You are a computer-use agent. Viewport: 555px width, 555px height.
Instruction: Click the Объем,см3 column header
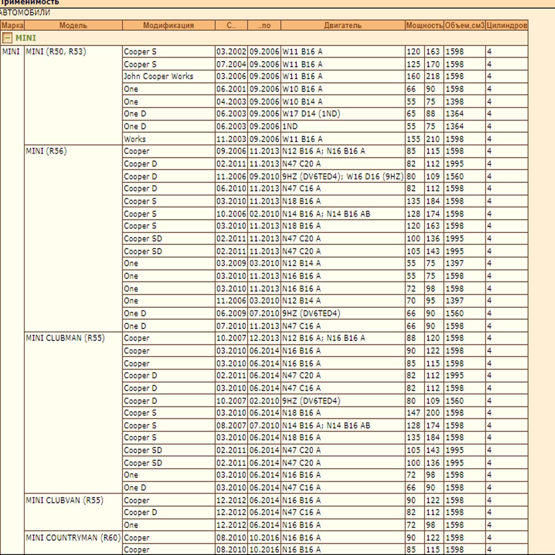point(464,25)
